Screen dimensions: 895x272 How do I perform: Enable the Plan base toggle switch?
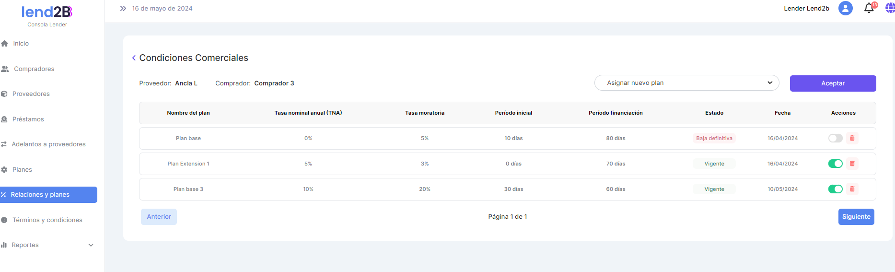(x=835, y=138)
